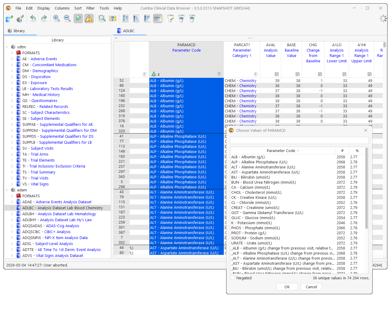
Task: Expand the ADLBC tree node
Action: tap(12, 208)
